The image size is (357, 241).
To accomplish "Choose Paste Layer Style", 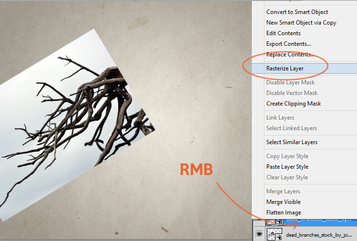I will pyautogui.click(x=288, y=167).
